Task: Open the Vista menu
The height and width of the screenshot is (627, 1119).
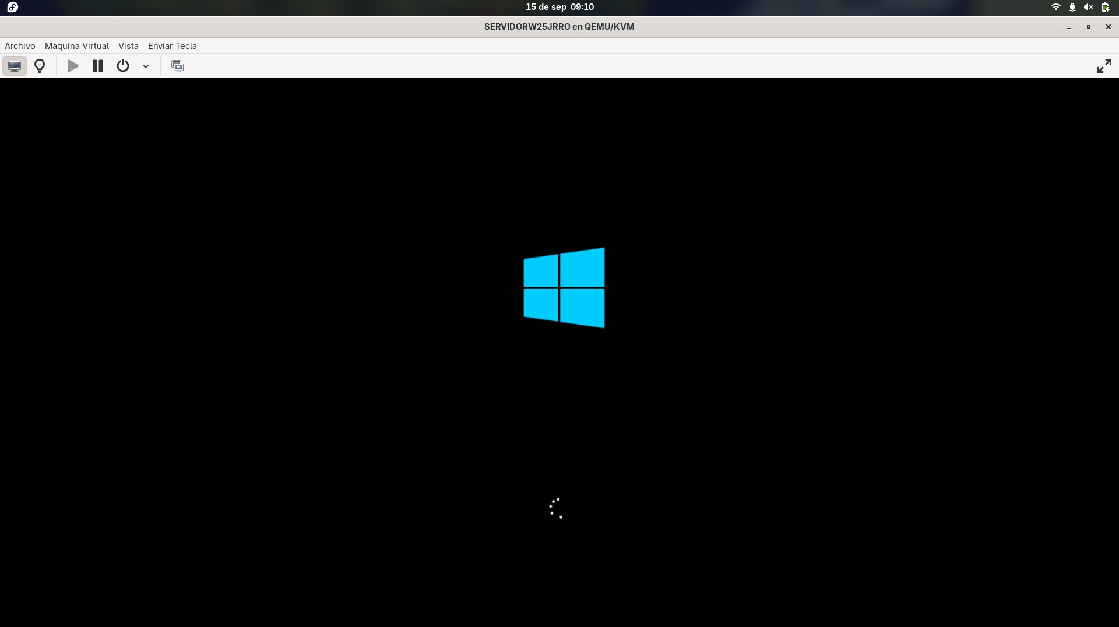Action: pos(128,46)
